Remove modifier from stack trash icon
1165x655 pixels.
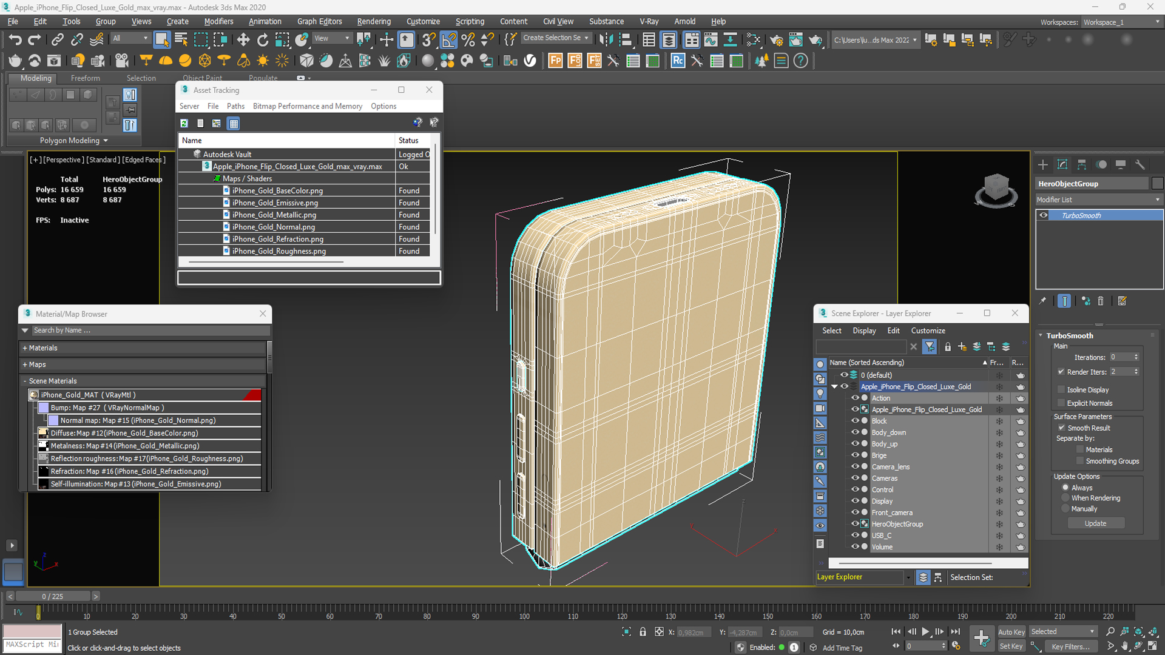tap(1101, 301)
